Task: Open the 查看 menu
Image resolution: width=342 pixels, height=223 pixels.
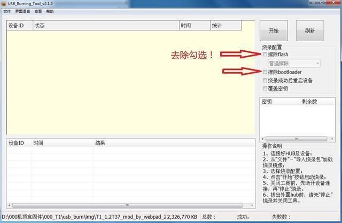Action: pos(38,11)
